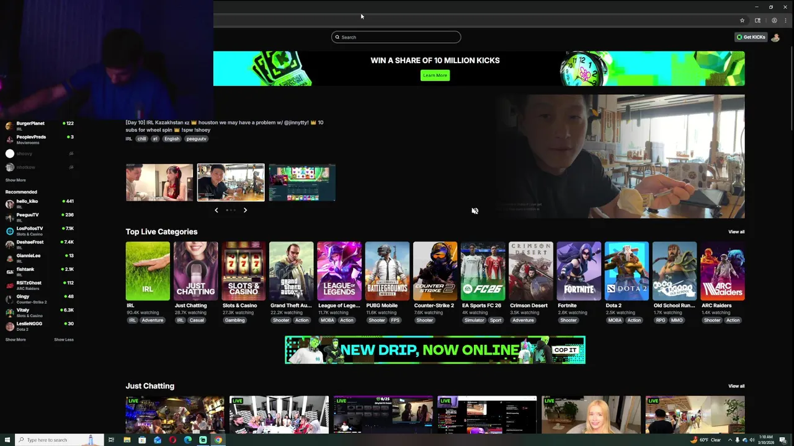Select the featured thumbnail showing slots game

[302, 183]
